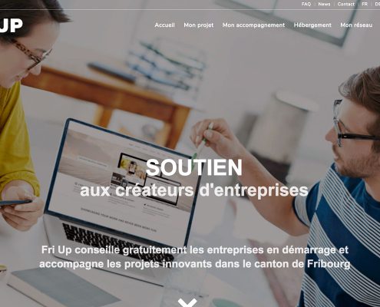380x307 pixels.
Task: Open the Mon projet menu
Action: click(199, 25)
